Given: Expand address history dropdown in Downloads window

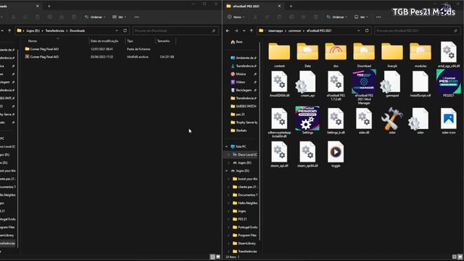Looking at the screenshot, I should click(x=117, y=30).
